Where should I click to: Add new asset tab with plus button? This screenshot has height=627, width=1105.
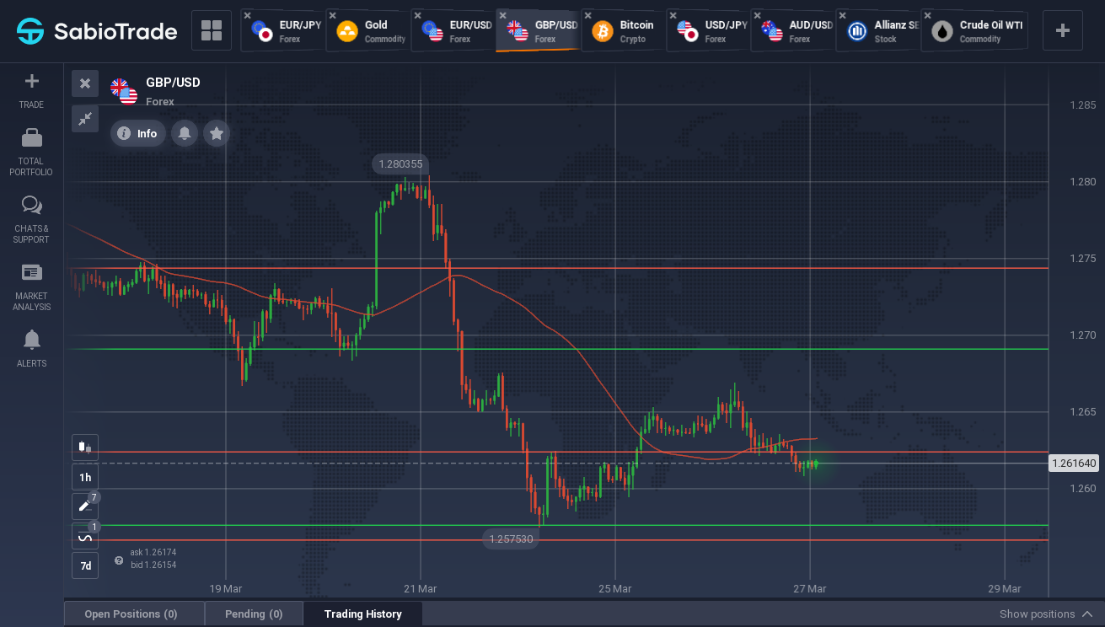click(x=1063, y=31)
